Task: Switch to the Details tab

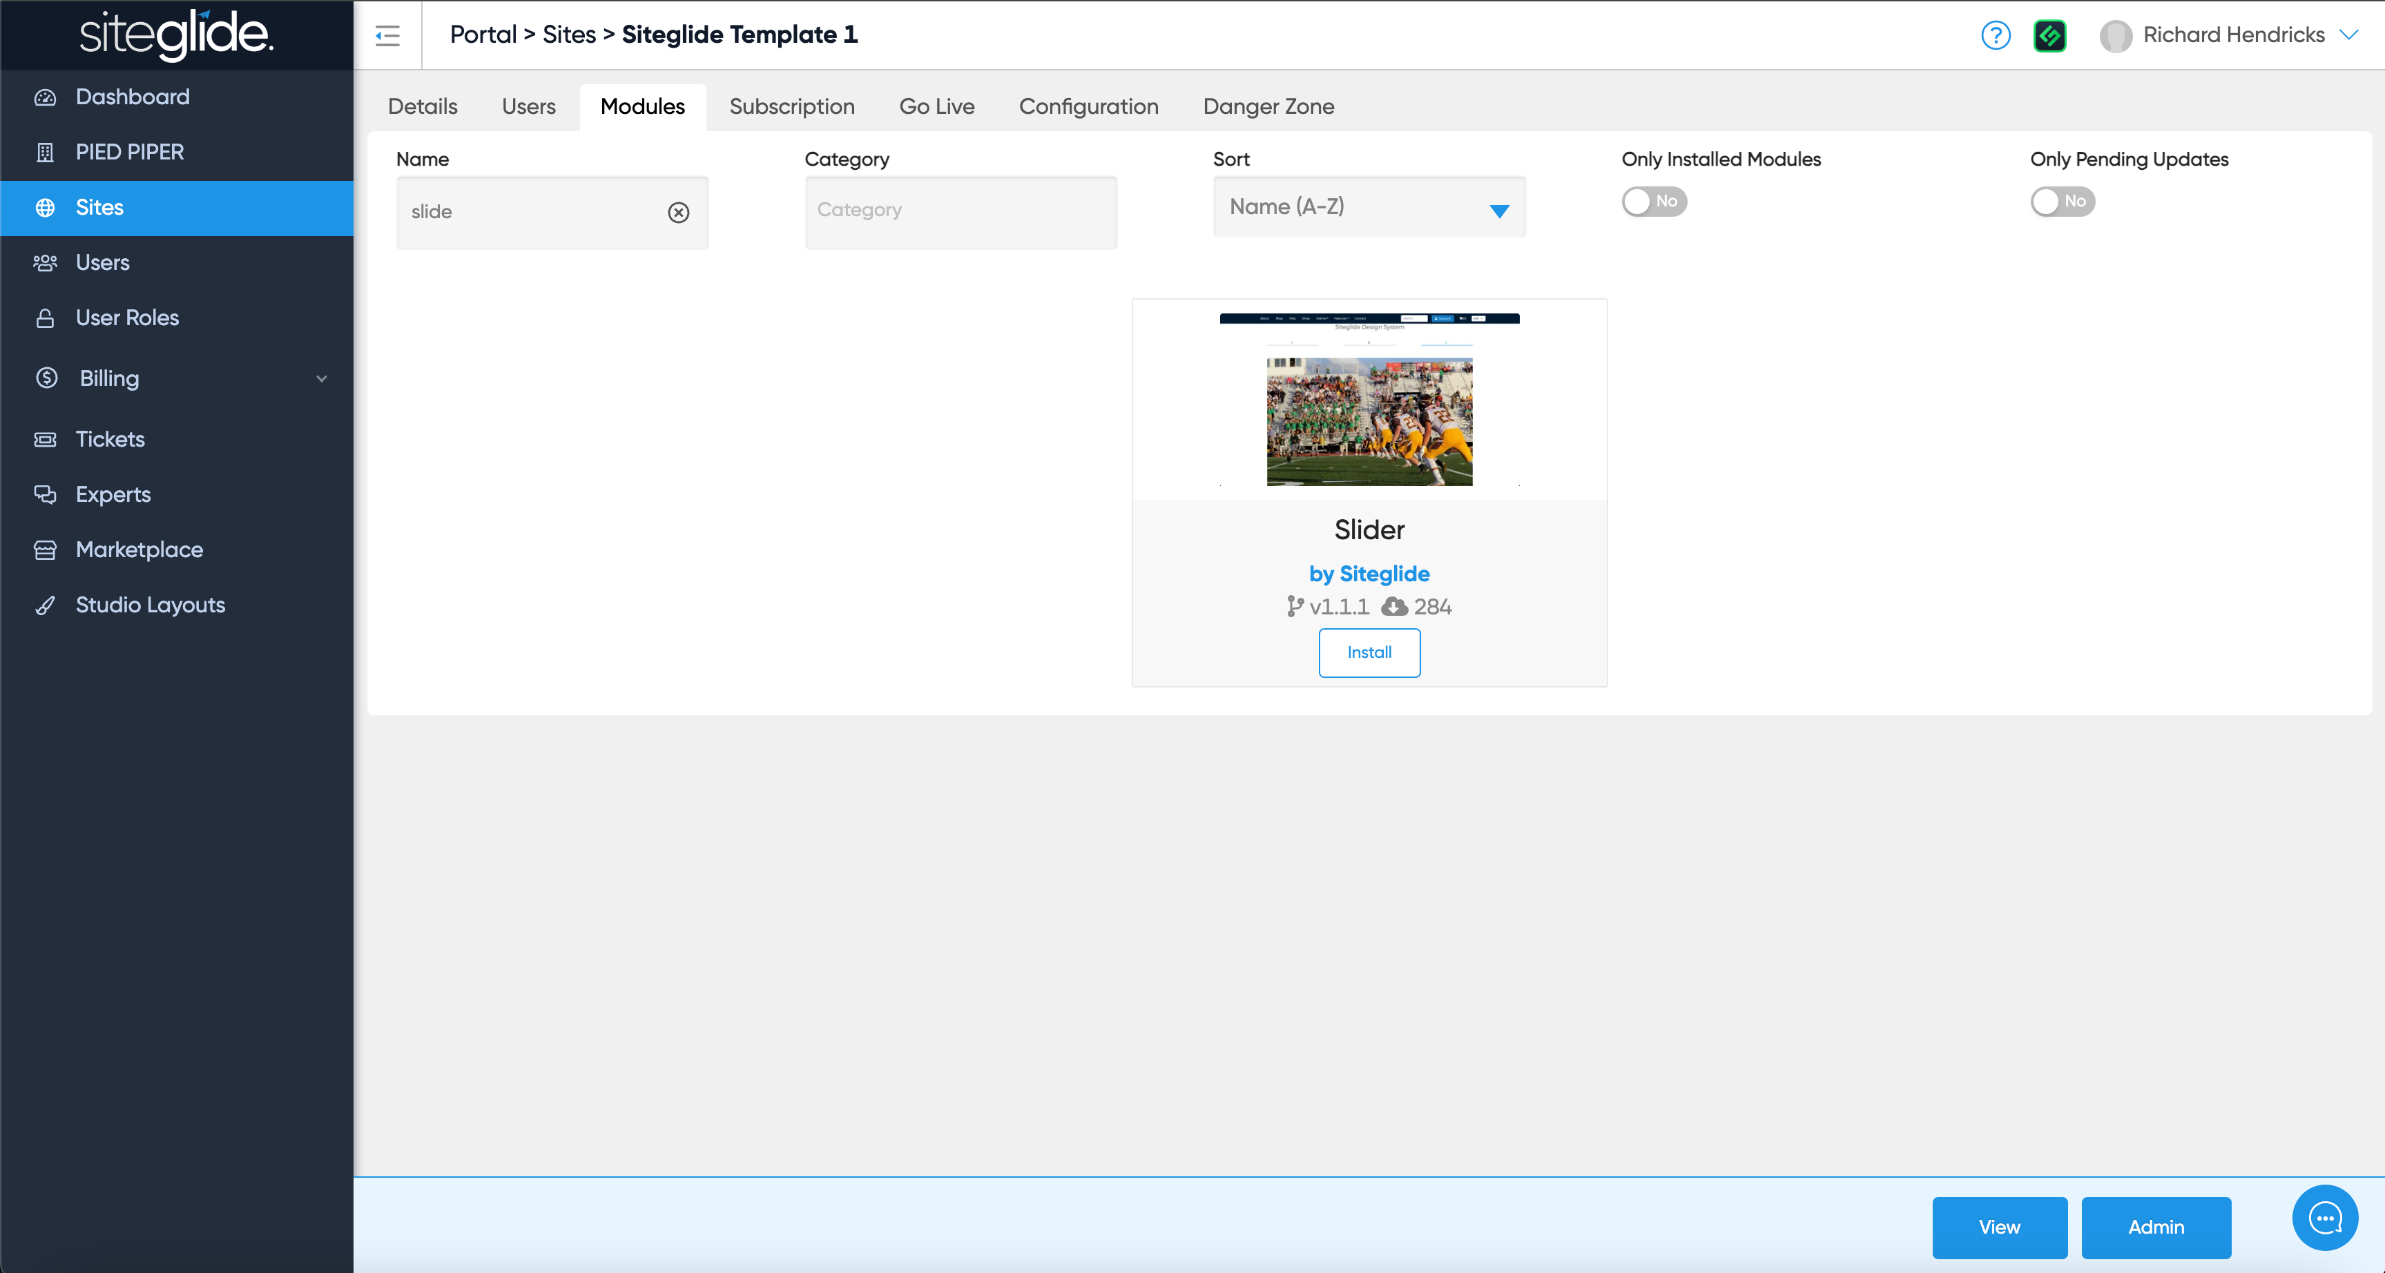Action: [x=422, y=106]
